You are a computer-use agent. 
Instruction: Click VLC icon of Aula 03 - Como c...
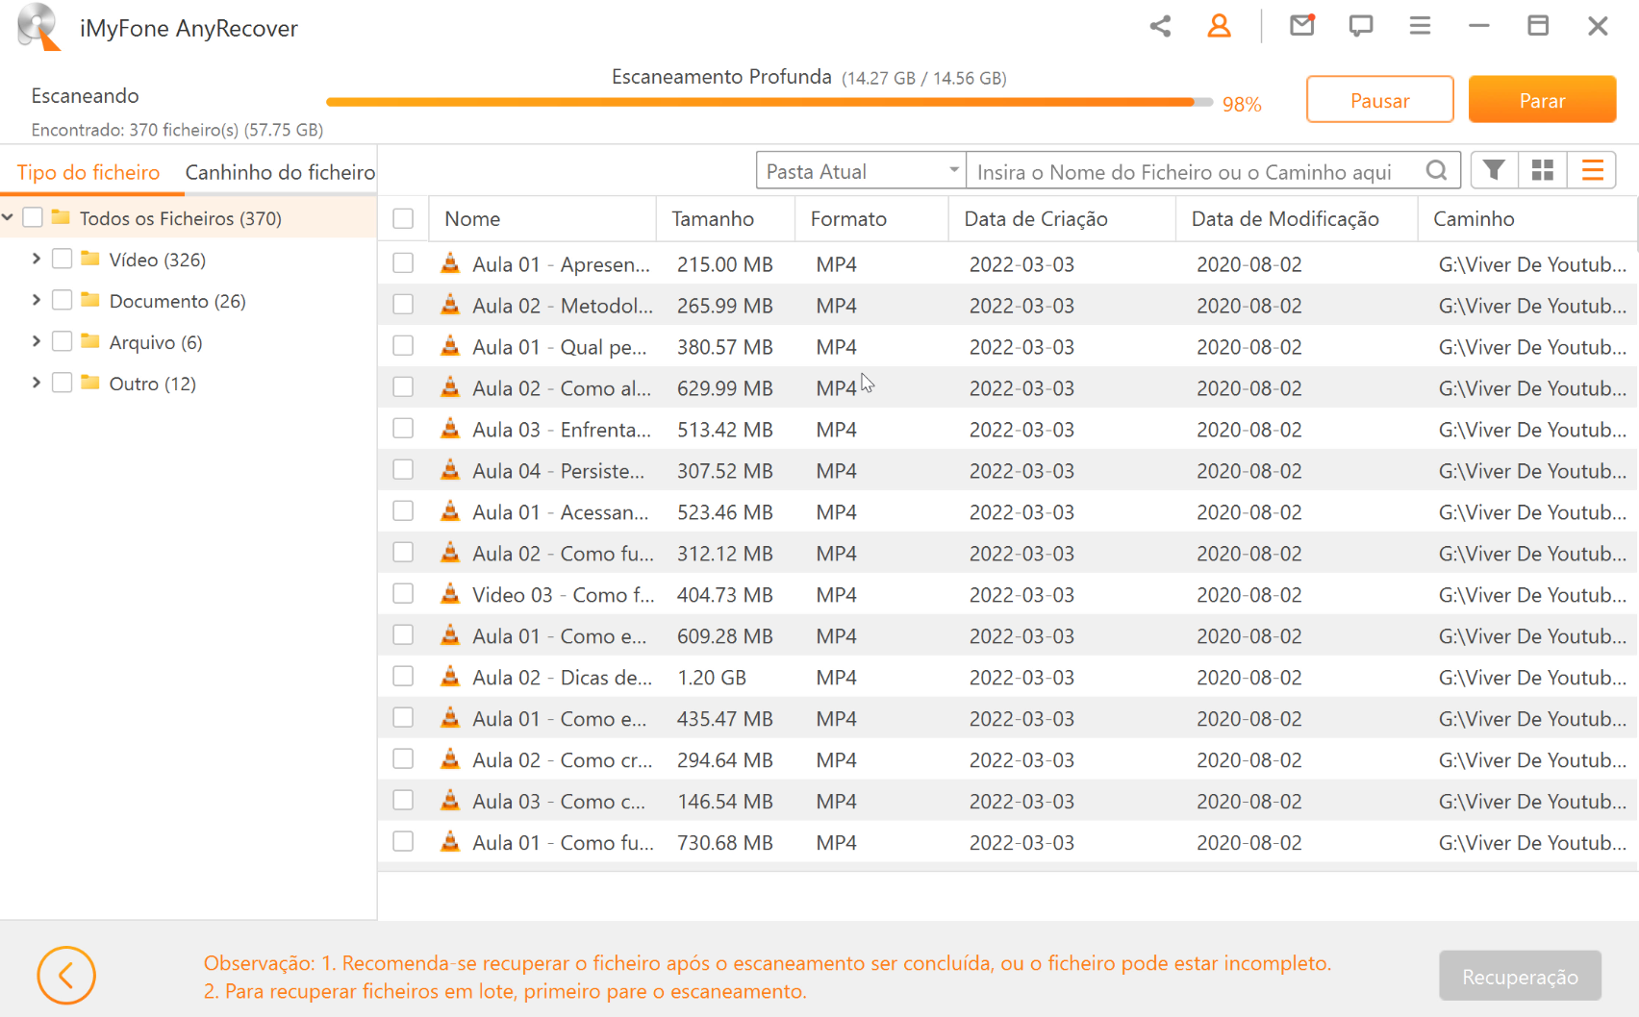[x=450, y=801]
